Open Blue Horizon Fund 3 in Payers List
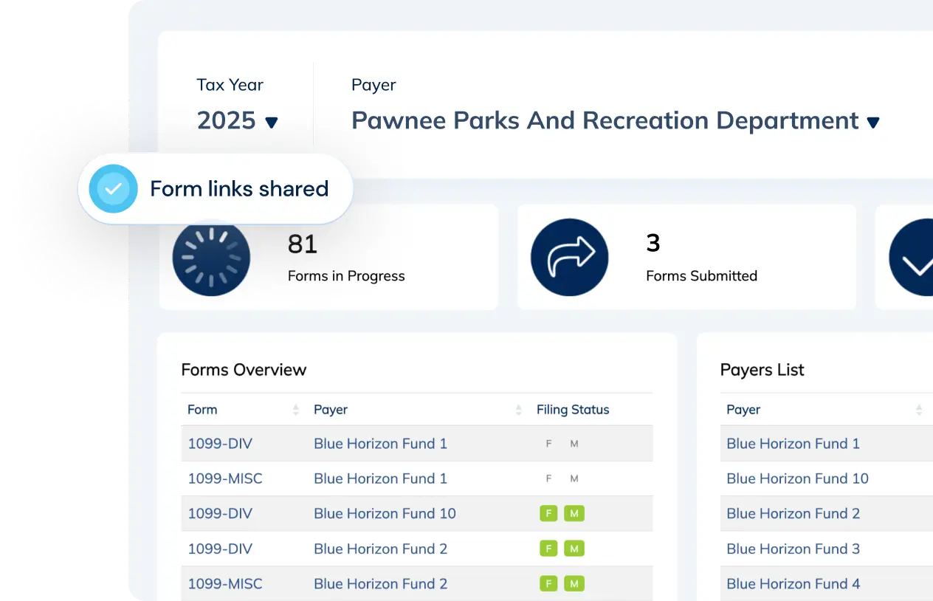 [x=793, y=549]
